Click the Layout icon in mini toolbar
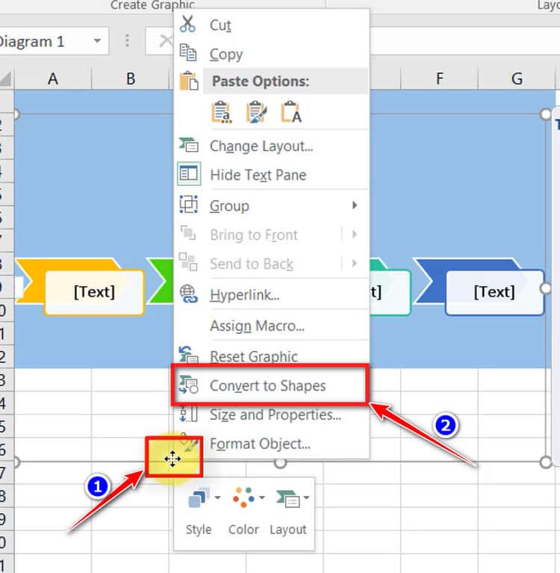The image size is (560, 573). pyautogui.click(x=288, y=498)
